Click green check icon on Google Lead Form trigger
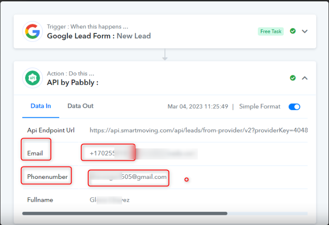Screen dimensions: 329x225 [293, 31]
